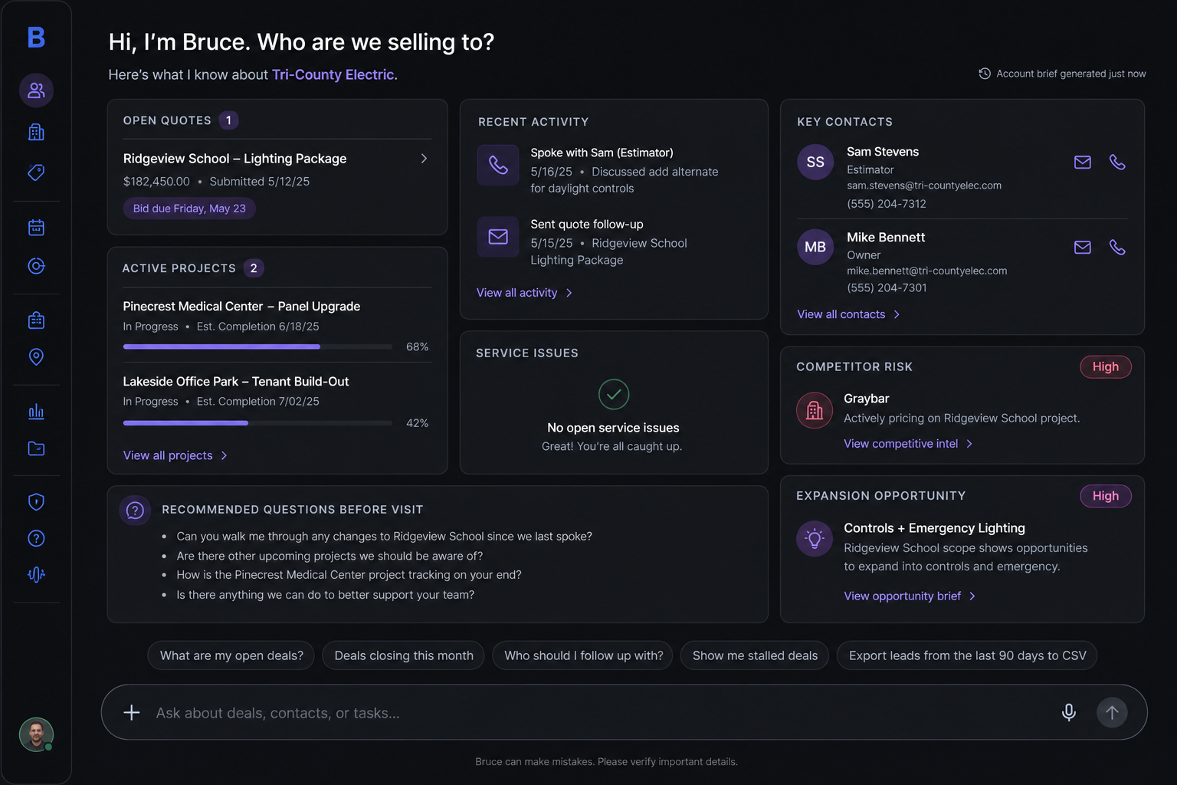Open the help question mark sidebar icon
Viewport: 1177px width, 785px height.
36,538
